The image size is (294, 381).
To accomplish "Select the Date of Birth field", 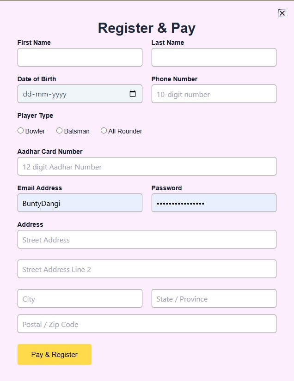I will pos(69,94).
